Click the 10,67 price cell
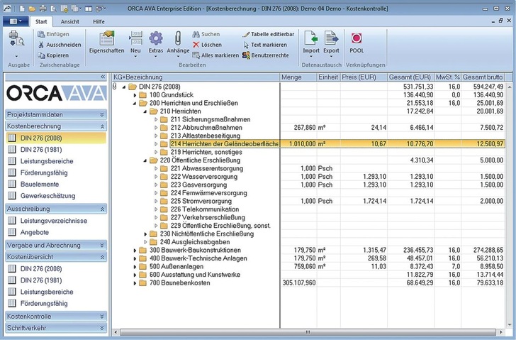Image resolution: width=516 pixels, height=340 pixels. click(x=364, y=143)
